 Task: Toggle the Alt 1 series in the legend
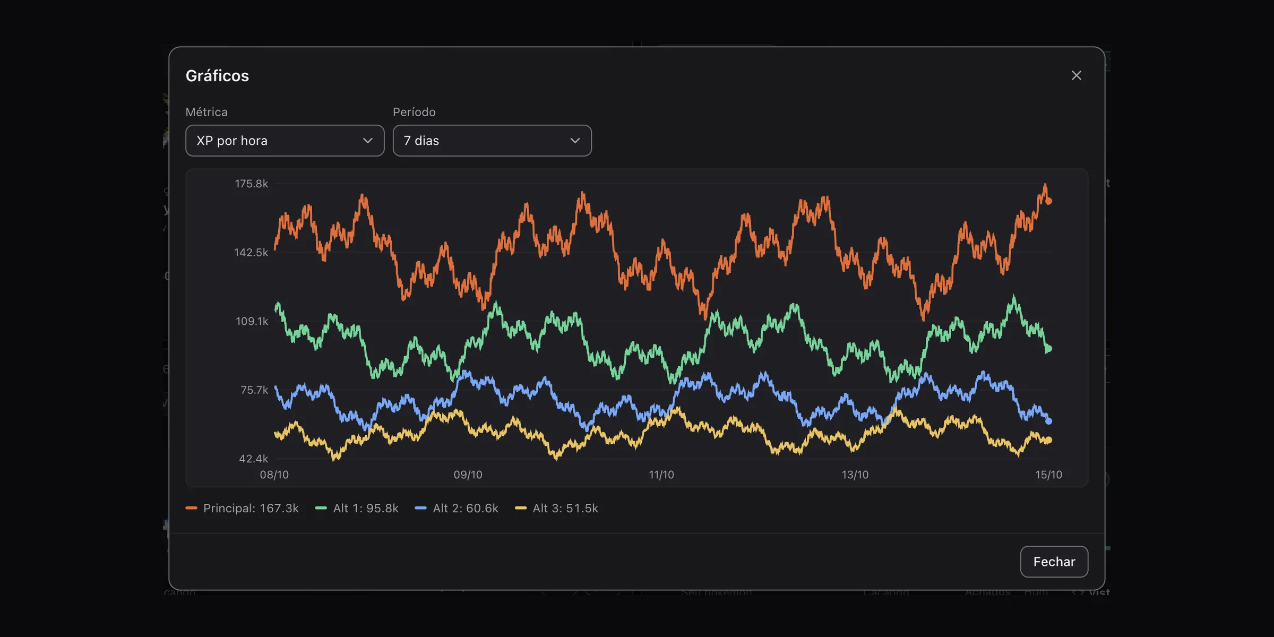[x=357, y=508]
